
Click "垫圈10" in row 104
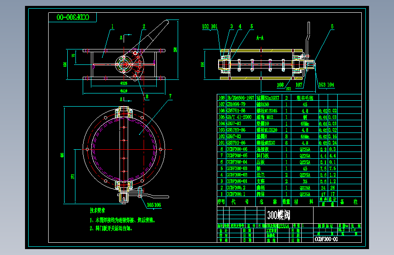click(x=263, y=123)
